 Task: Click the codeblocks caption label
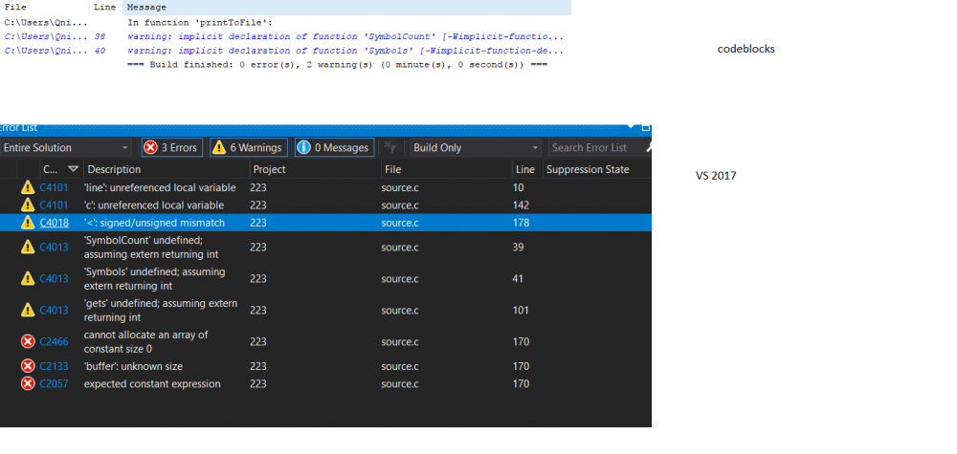(746, 49)
